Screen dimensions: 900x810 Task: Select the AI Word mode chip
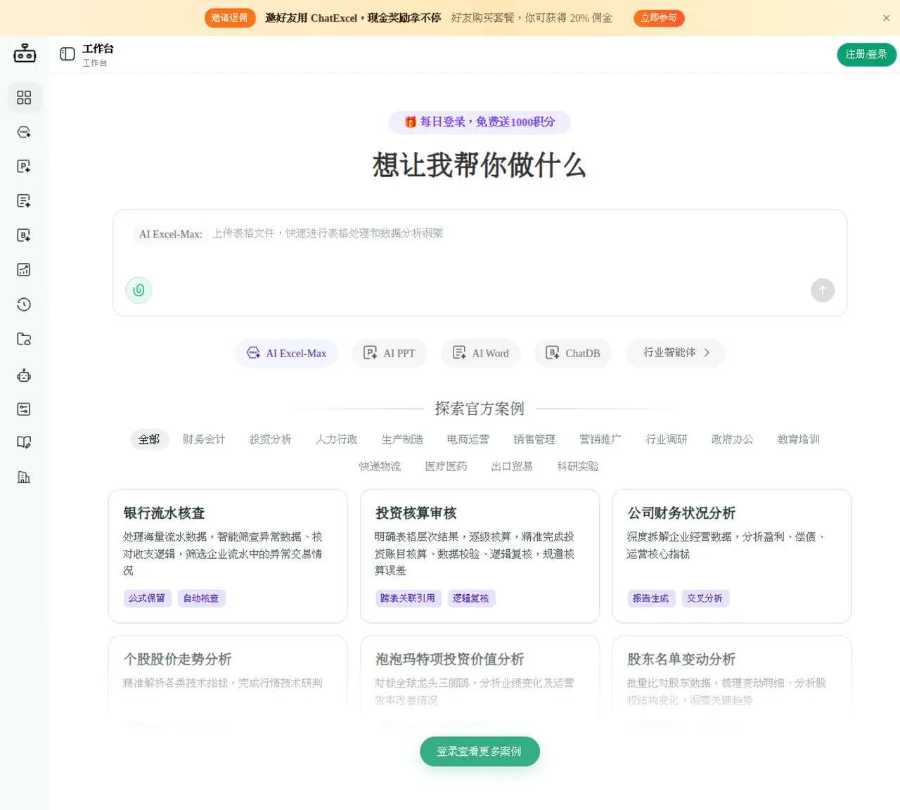tap(481, 353)
